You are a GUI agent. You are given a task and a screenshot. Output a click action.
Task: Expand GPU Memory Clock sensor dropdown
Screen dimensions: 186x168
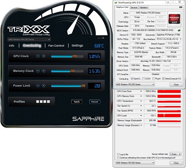point(141,96)
